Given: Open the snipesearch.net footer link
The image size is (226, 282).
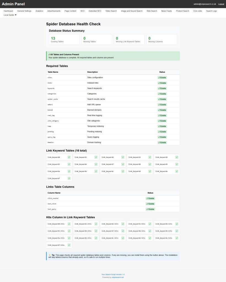Looking at the screenshot, I should (x=118, y=277).
